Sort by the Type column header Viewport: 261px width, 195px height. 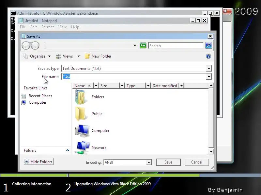(x=135, y=86)
